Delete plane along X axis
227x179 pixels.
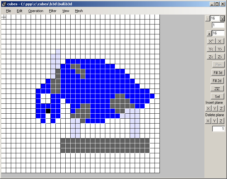pos(208,121)
